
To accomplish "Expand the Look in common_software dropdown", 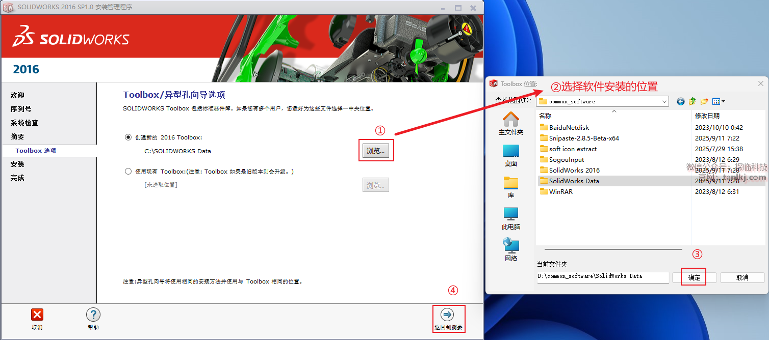I will point(664,101).
